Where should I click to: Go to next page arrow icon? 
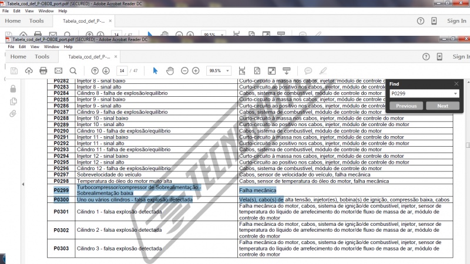point(106,70)
